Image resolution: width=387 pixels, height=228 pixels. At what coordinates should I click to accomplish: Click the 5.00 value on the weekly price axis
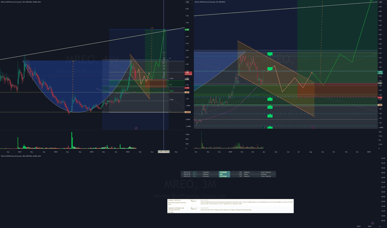(187, 50)
